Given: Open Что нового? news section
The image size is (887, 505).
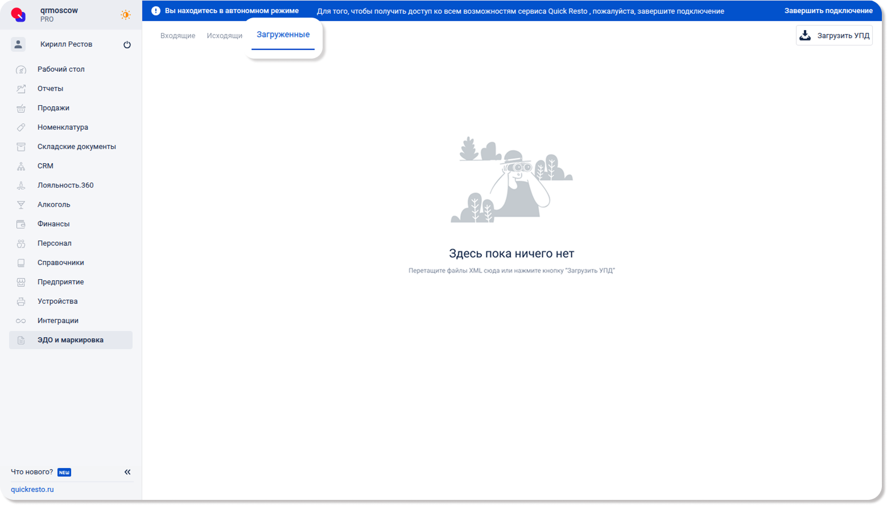Looking at the screenshot, I should (32, 472).
